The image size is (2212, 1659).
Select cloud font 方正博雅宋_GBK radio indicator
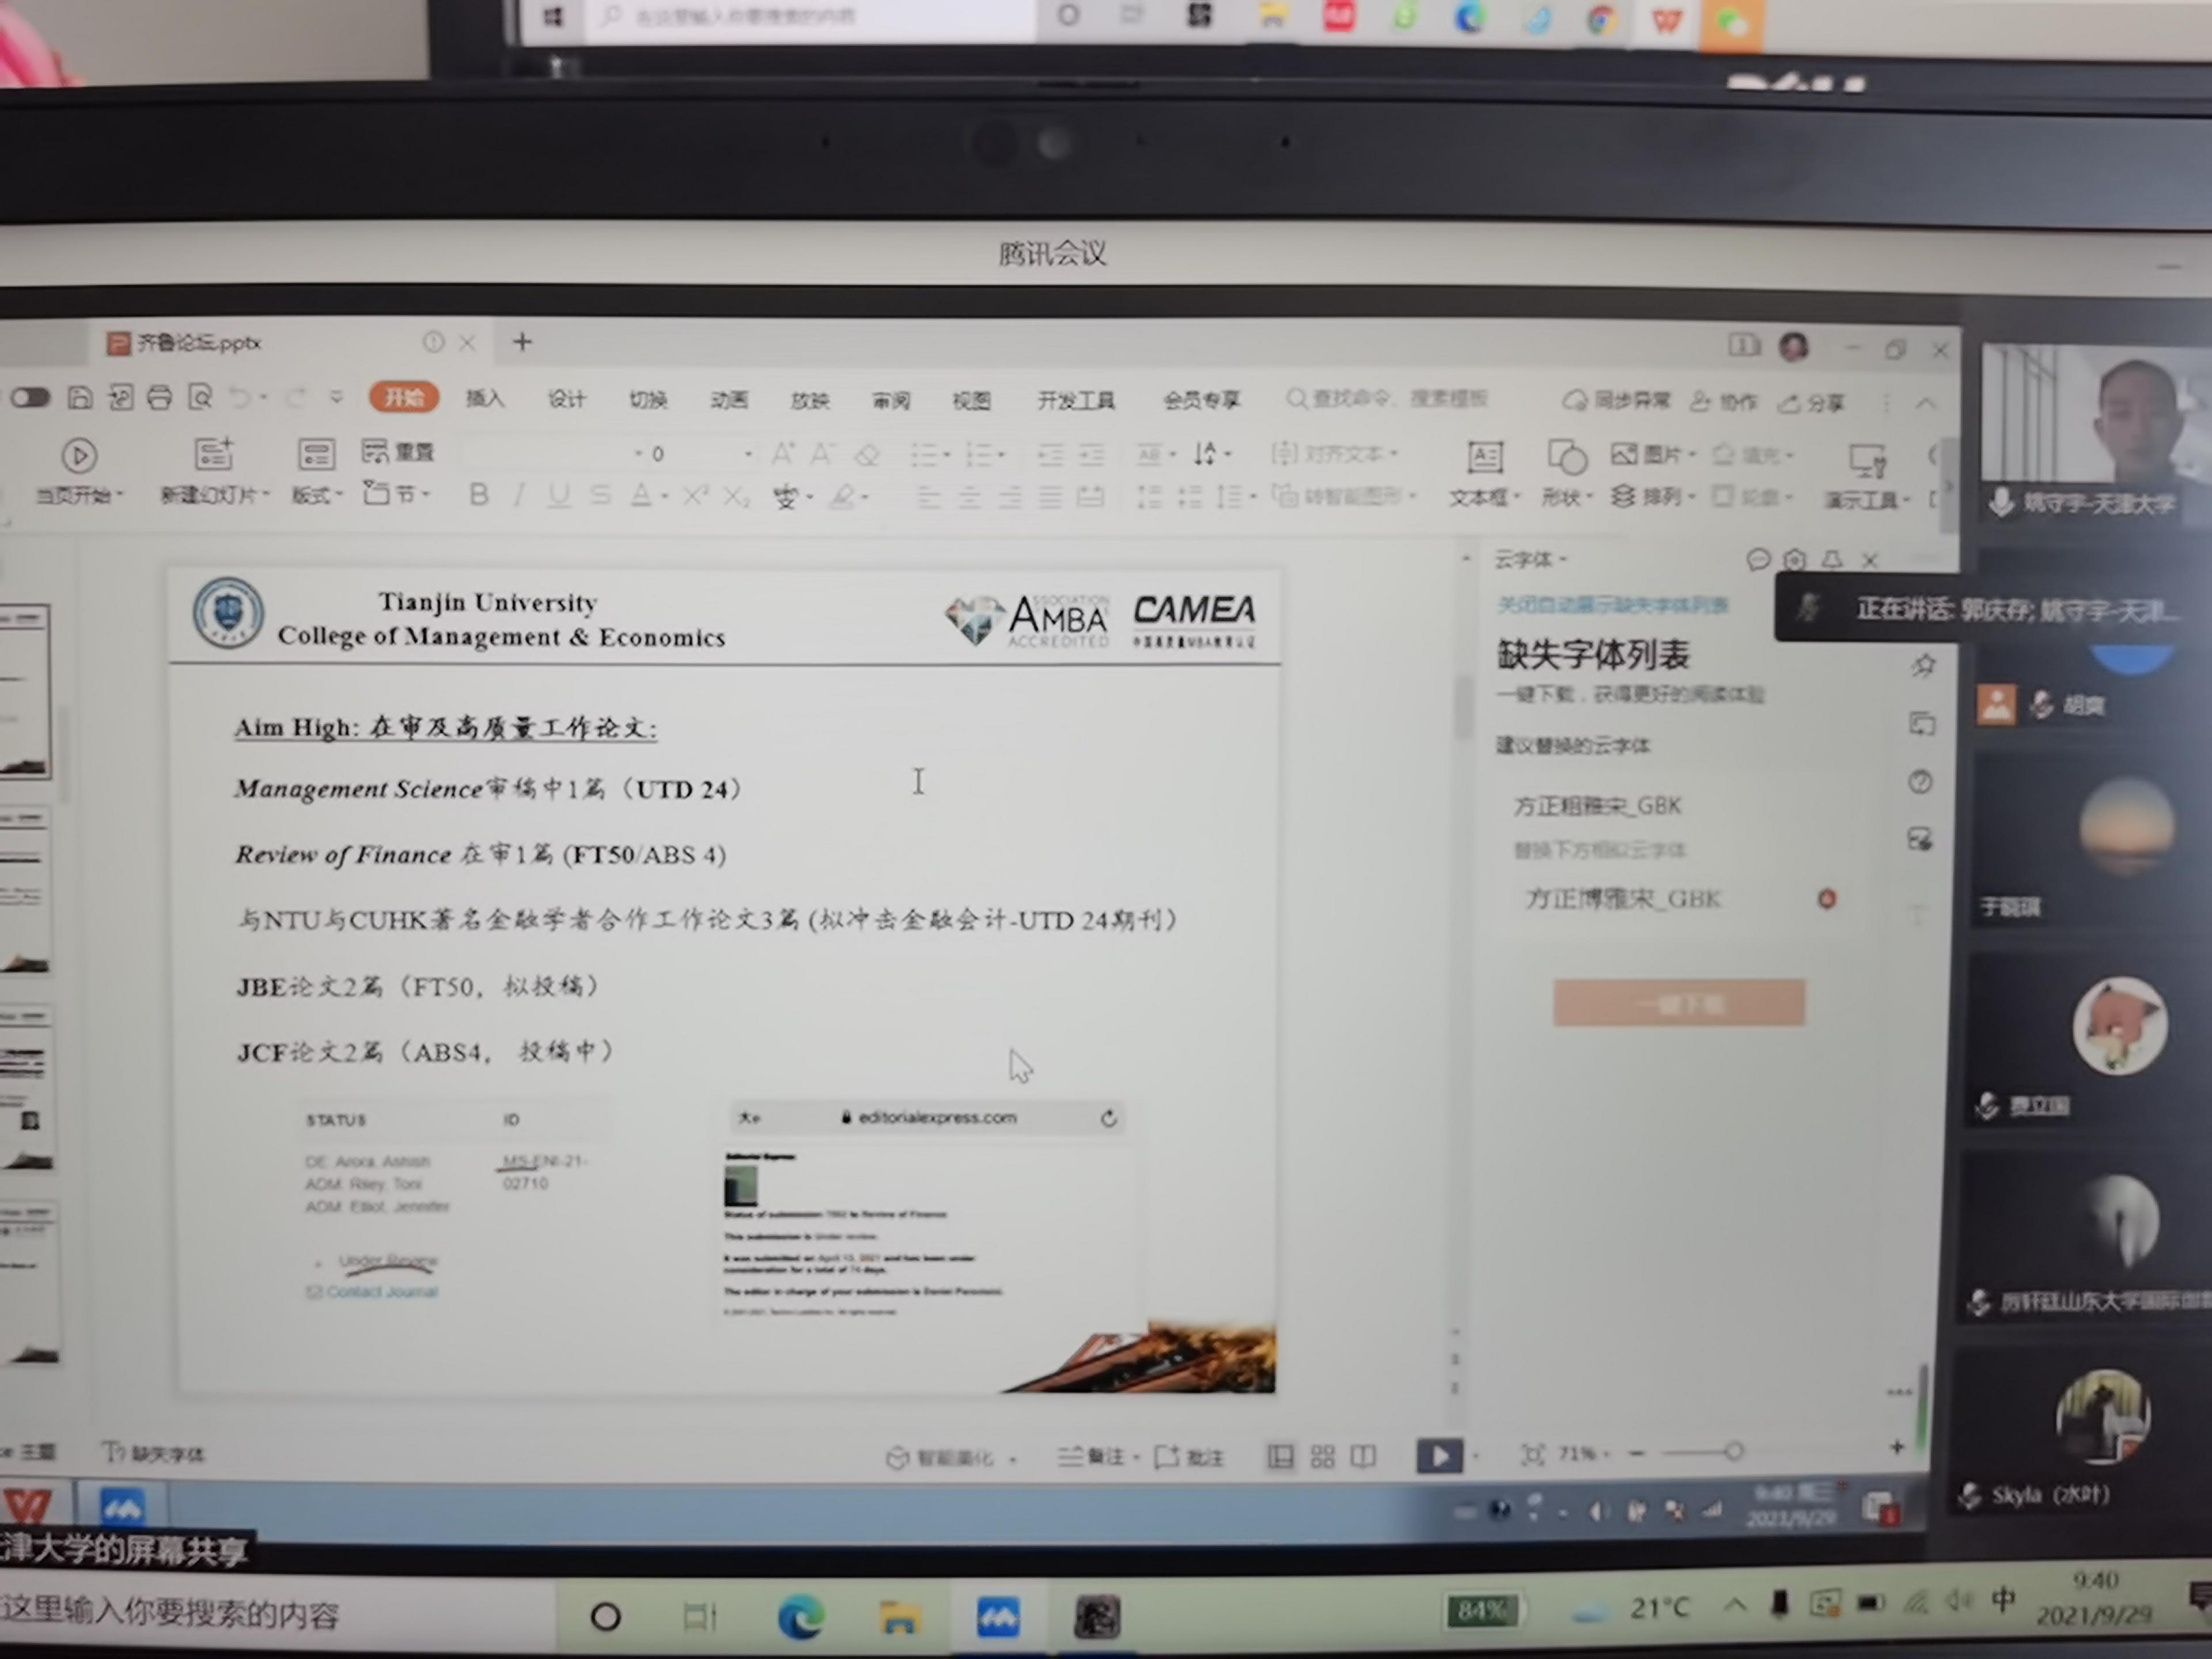coord(1826,898)
